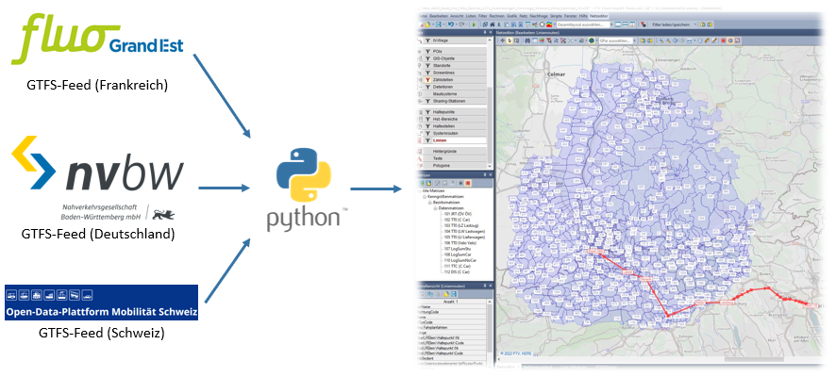Collapse the Datenmatrizen tree node
836x377 pixels.
(x=433, y=208)
